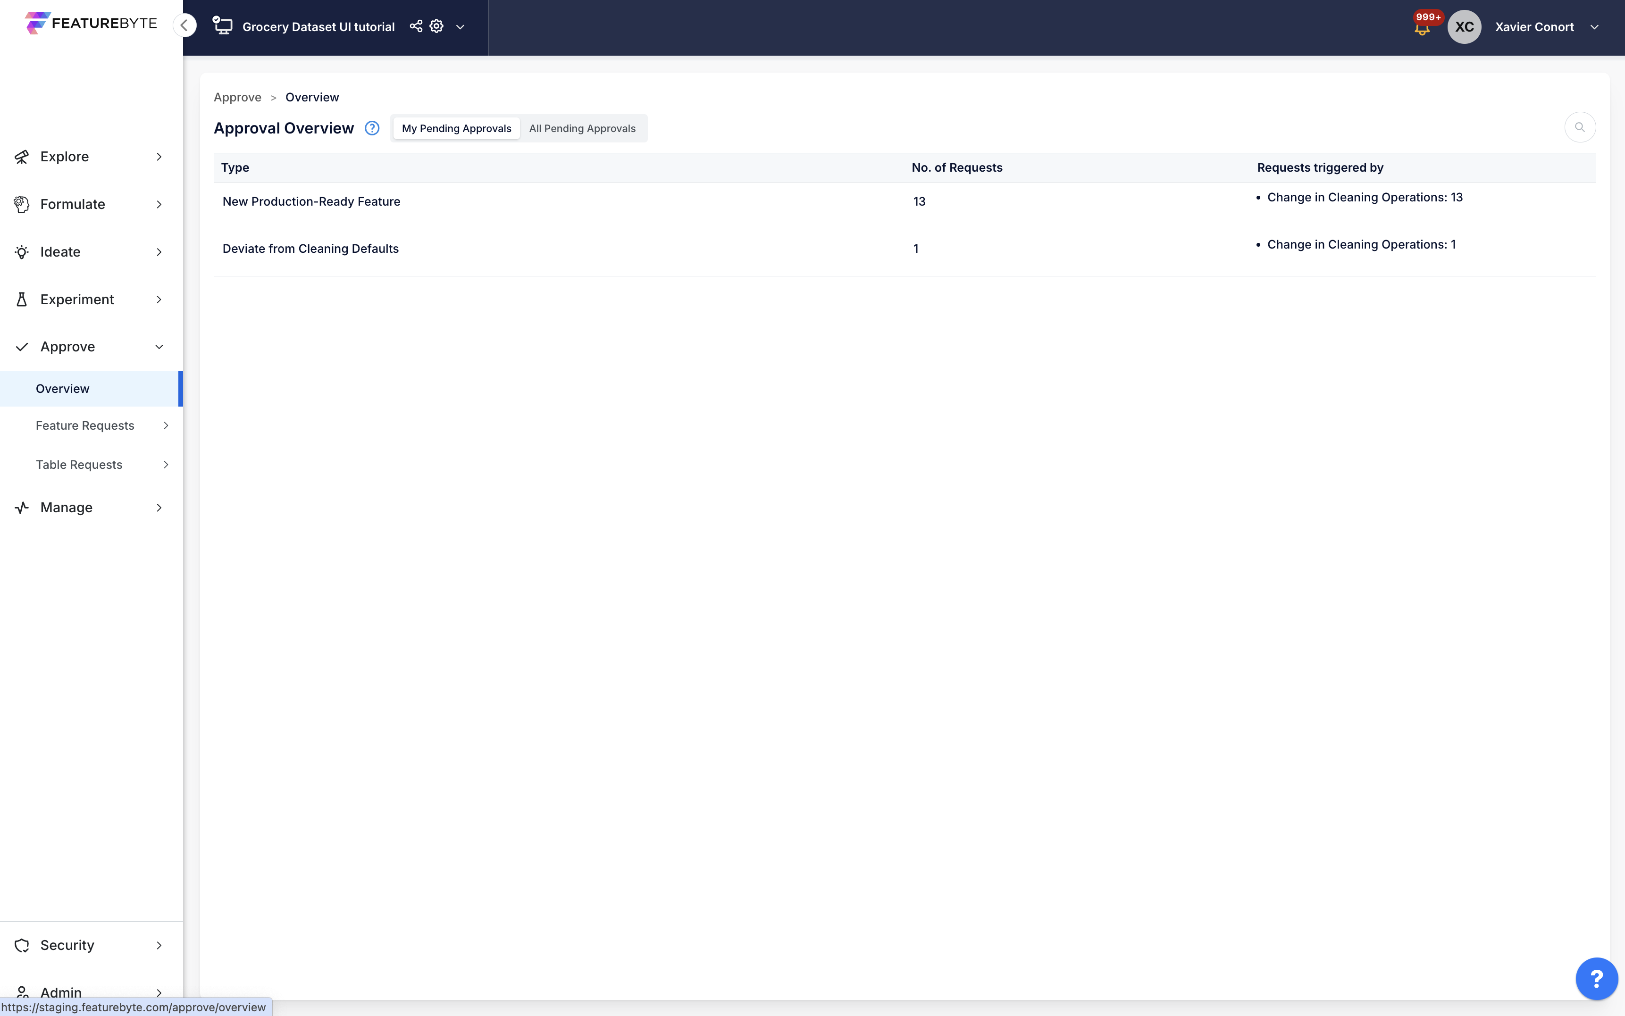The image size is (1625, 1016).
Task: Click the Manage pulse icon
Action: [22, 508]
